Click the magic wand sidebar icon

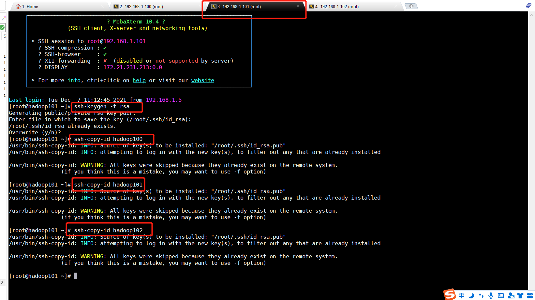[3, 18]
